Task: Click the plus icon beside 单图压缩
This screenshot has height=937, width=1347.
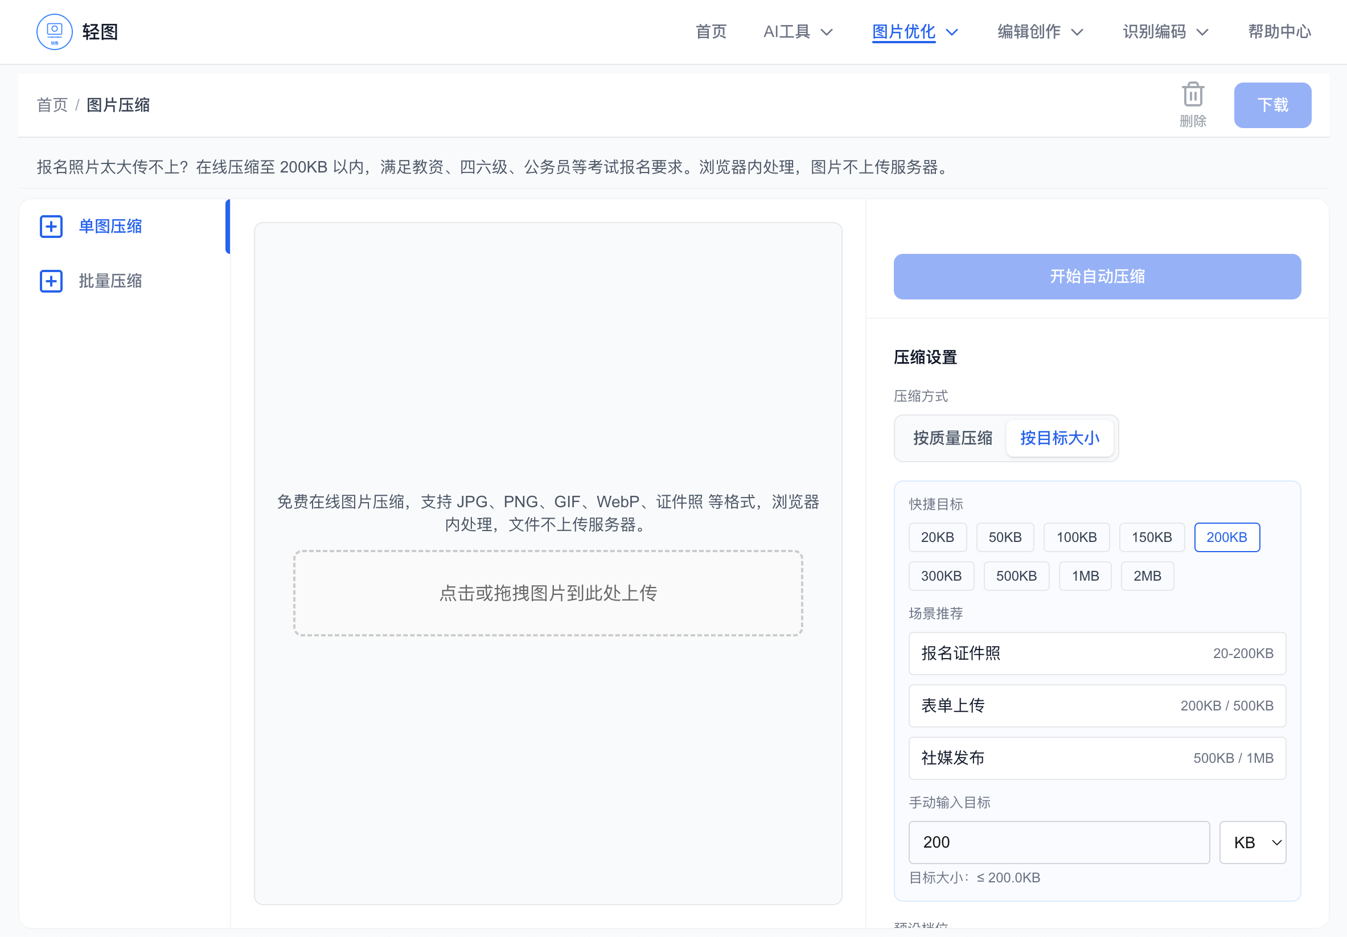Action: (51, 227)
